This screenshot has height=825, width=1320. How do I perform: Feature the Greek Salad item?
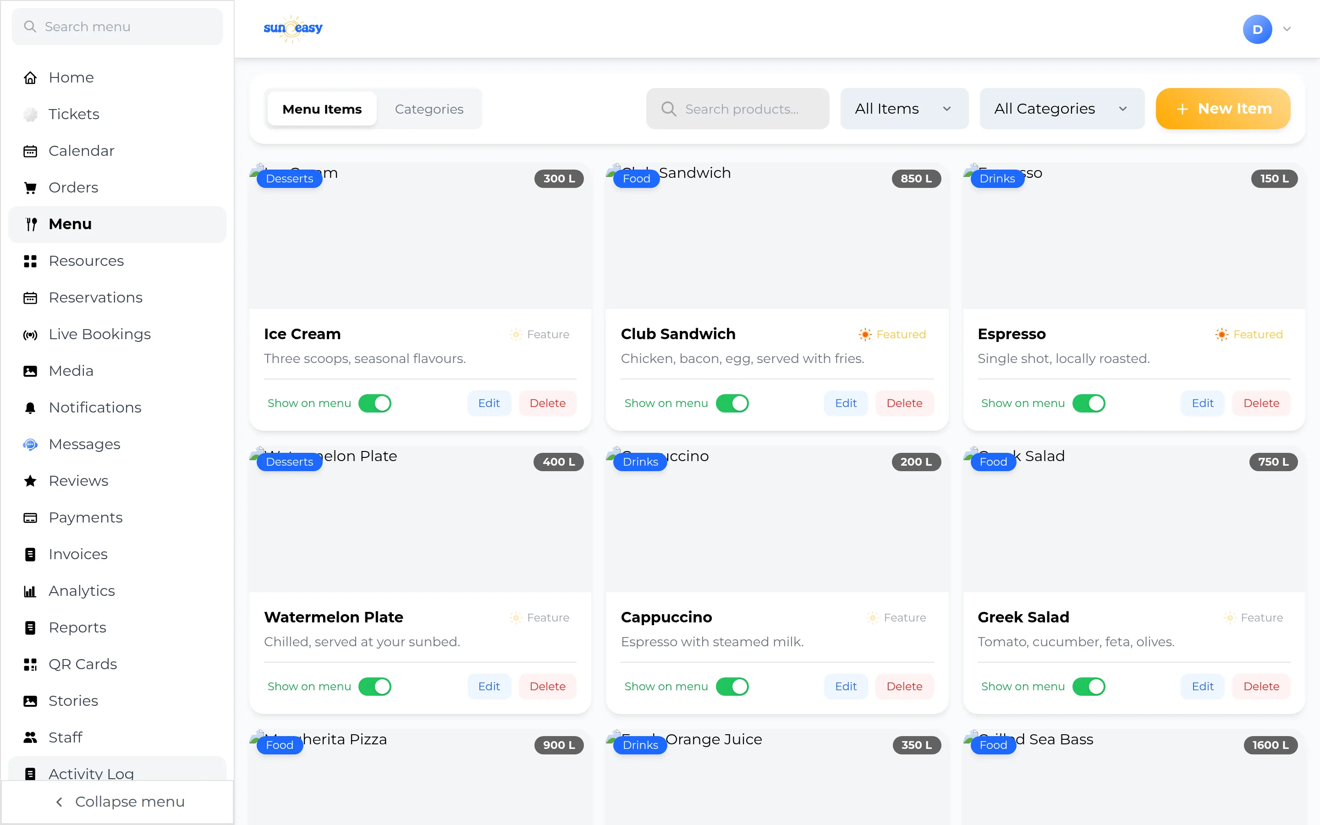coord(1253,618)
